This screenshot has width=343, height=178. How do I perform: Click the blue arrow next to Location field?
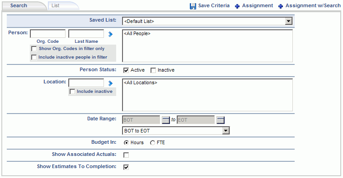coord(110,83)
